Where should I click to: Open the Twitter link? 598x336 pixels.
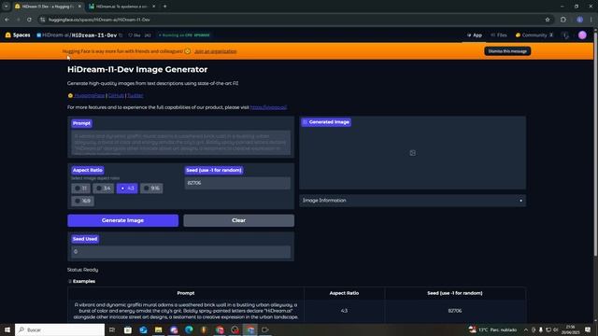pos(135,95)
